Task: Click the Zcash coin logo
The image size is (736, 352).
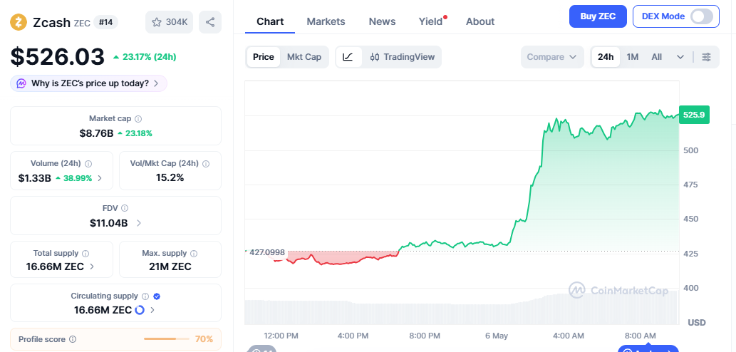Action: (x=19, y=22)
